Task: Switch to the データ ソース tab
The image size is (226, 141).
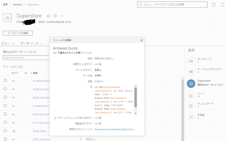Action: click(31, 43)
